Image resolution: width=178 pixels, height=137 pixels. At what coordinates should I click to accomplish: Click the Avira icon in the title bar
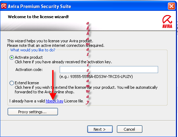coord(4,6)
